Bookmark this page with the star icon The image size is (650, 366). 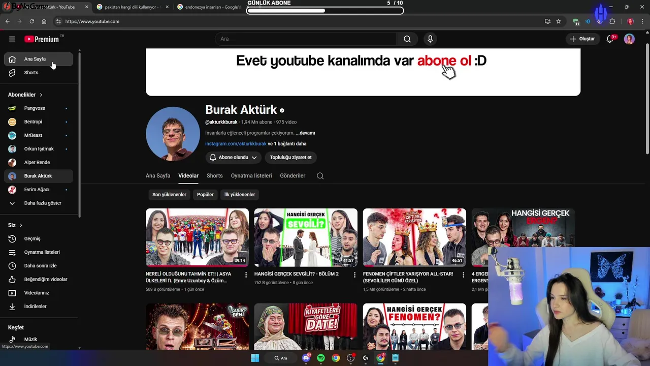click(x=559, y=21)
